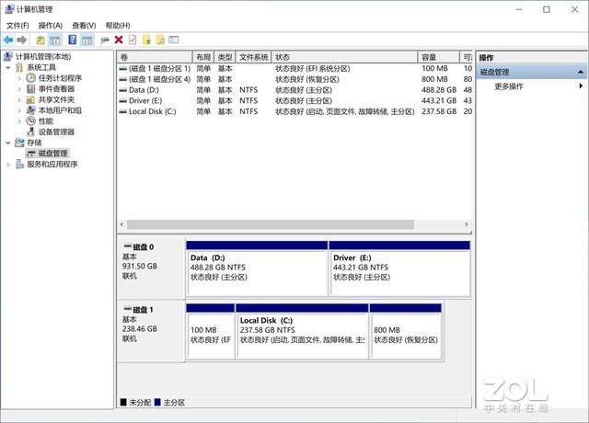Sort by the 类型 column header
Image resolution: width=589 pixels, height=423 pixels.
225,57
